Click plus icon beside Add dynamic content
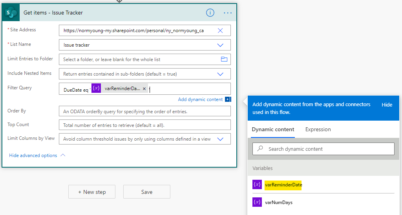Viewport: 402px width, 215px height. point(227,99)
